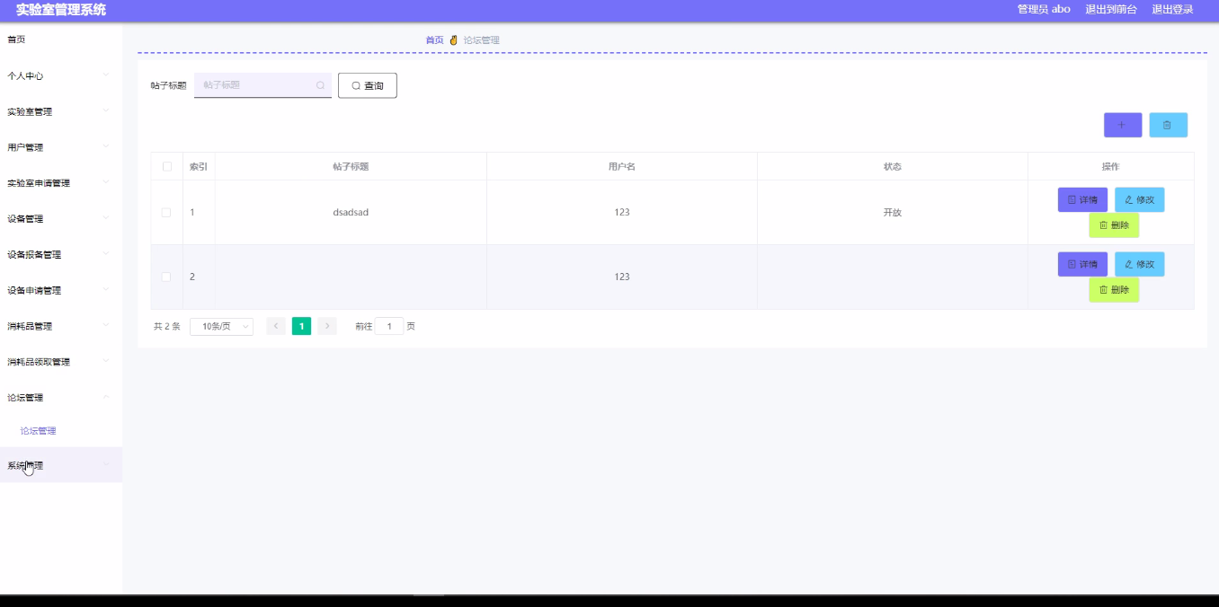The width and height of the screenshot is (1219, 607).
Task: Go to next page arrow
Action: click(327, 326)
